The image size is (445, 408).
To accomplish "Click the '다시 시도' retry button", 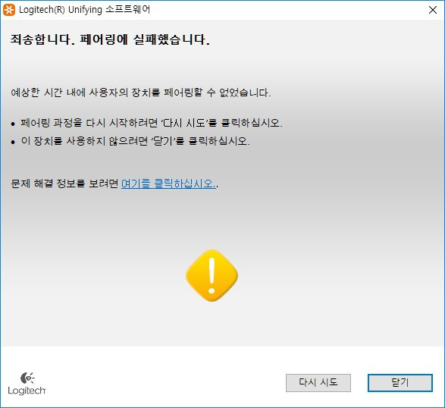I will point(318,383).
